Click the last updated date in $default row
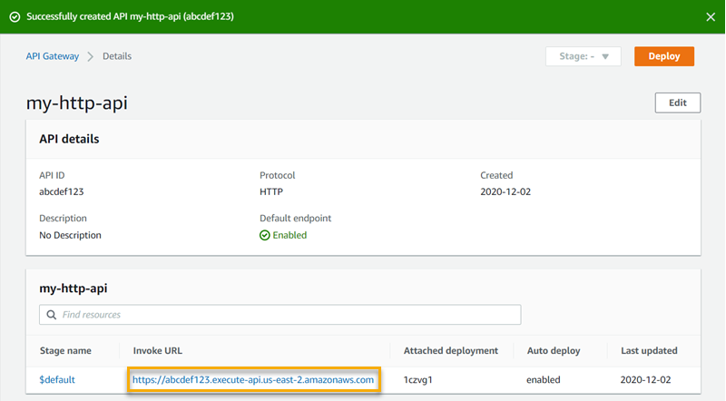Viewport: 726px width, 401px height. click(645, 380)
